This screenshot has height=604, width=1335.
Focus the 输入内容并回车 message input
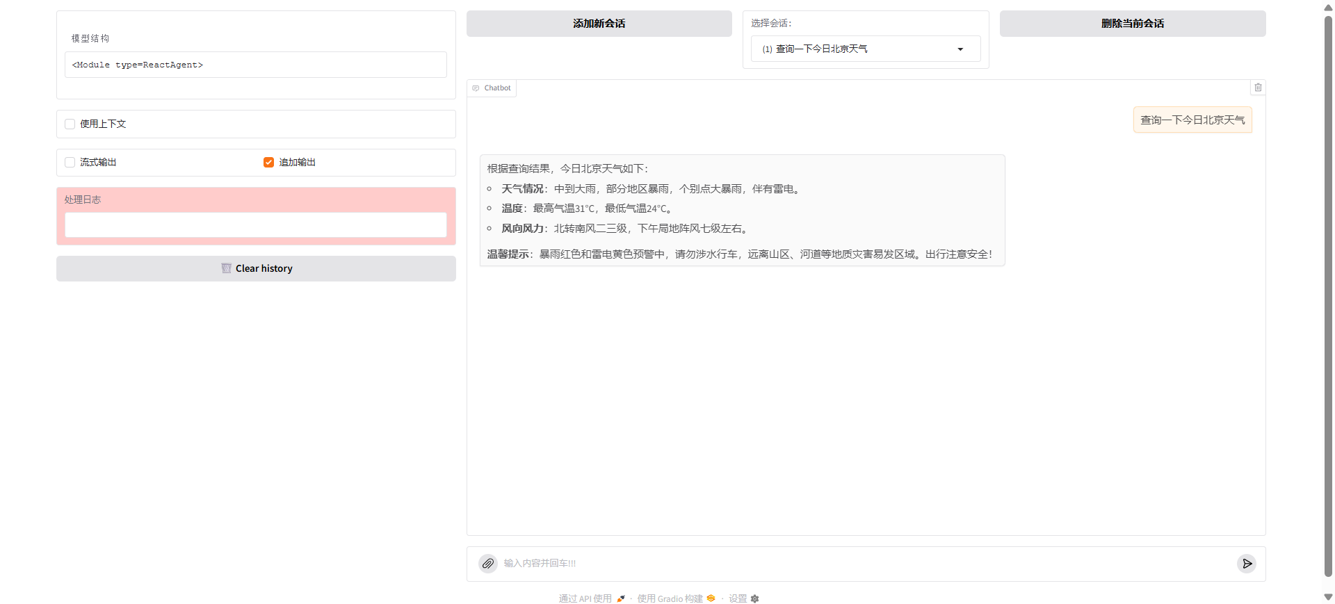(x=867, y=564)
